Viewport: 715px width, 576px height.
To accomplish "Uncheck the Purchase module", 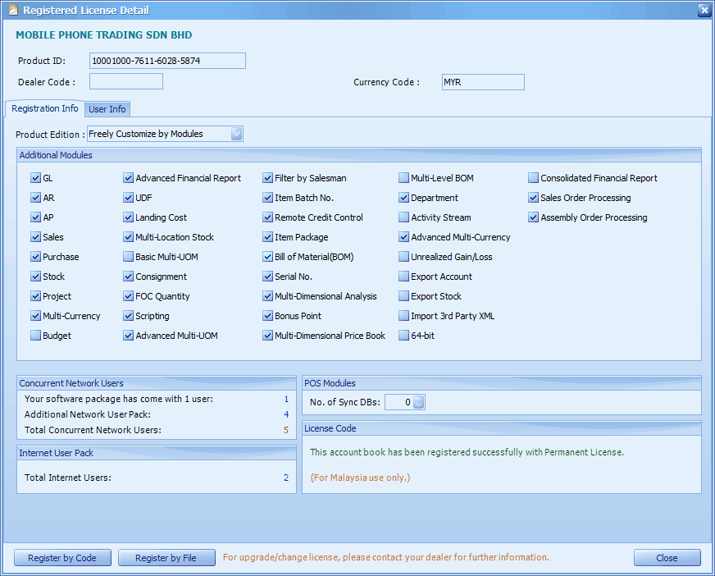I will (x=35, y=257).
